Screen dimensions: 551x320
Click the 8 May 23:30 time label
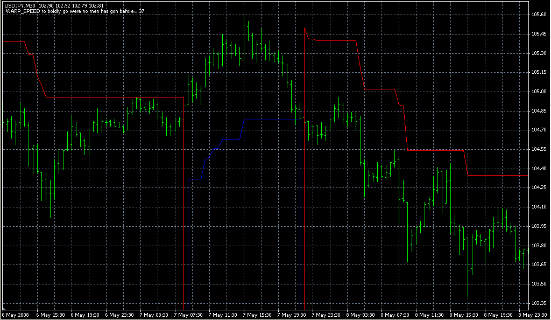click(533, 315)
